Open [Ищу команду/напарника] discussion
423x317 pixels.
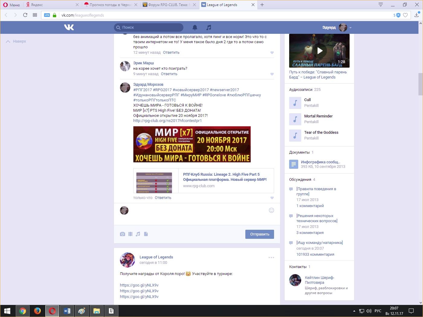click(x=320, y=243)
